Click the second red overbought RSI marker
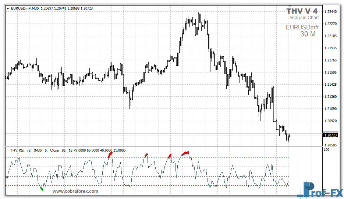 click(x=146, y=155)
